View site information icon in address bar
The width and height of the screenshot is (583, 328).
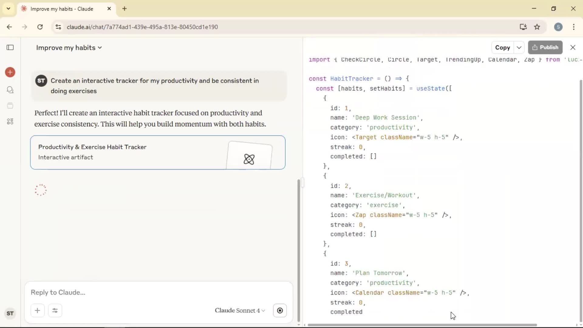click(58, 27)
